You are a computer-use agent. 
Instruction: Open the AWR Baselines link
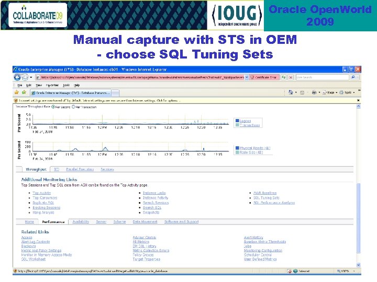pyautogui.click(x=265, y=193)
